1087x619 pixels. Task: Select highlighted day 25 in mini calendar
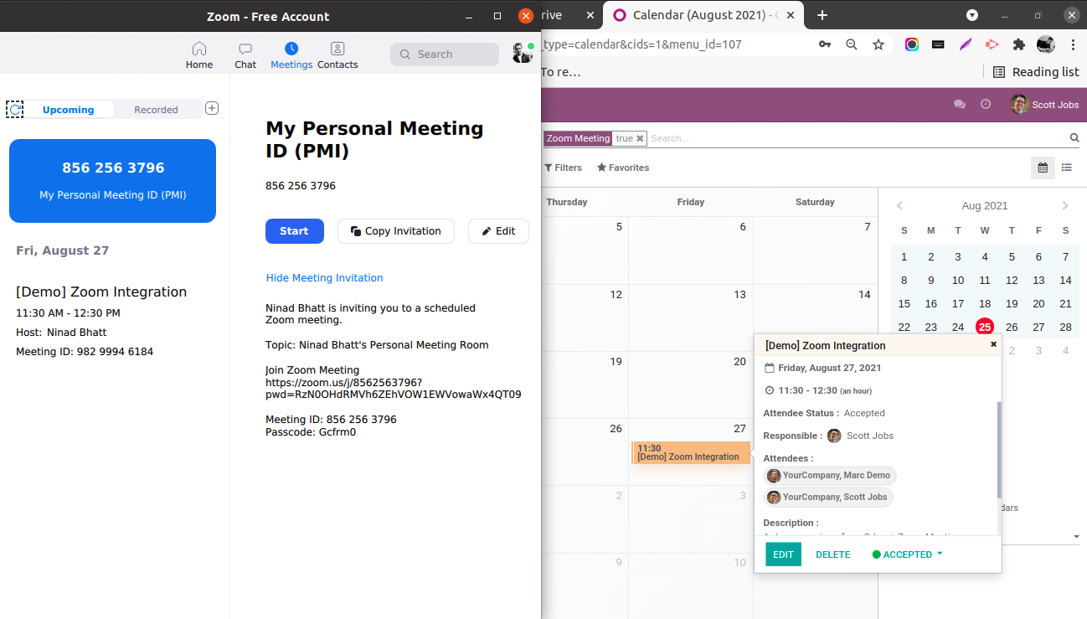pyautogui.click(x=985, y=328)
